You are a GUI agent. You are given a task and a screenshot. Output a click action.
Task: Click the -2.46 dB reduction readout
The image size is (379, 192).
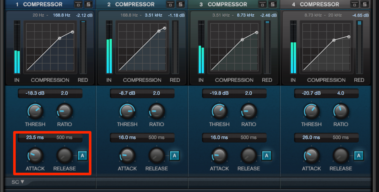pos(268,15)
